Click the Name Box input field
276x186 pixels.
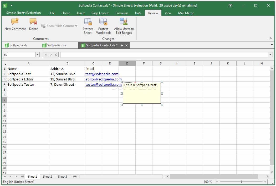click(19, 55)
